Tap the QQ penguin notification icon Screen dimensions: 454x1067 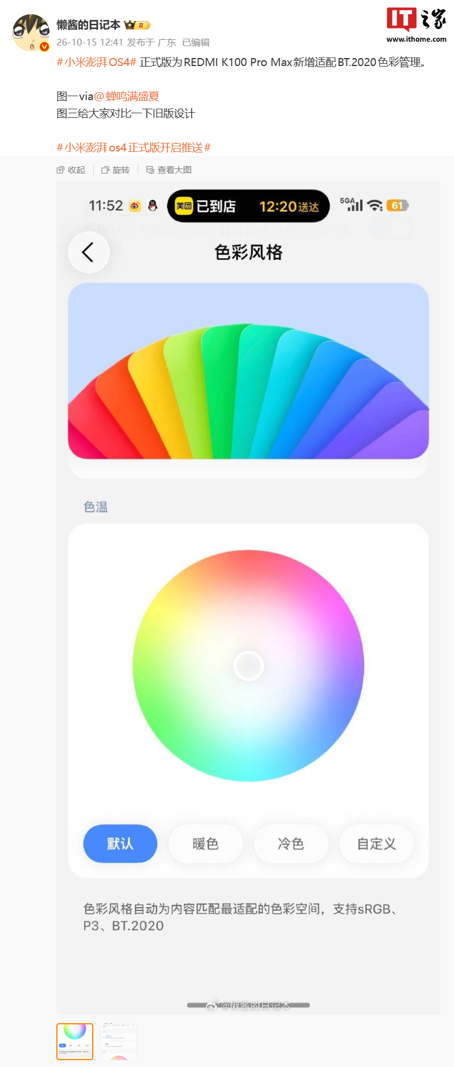(x=152, y=206)
